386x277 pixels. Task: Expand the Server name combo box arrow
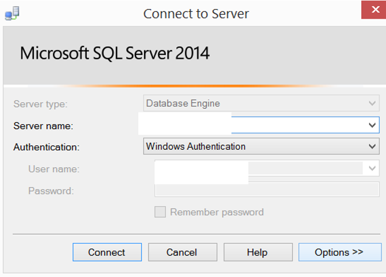coord(372,125)
